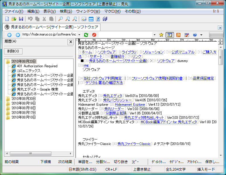
Task: Click the URL address input field
Action: point(49,35)
